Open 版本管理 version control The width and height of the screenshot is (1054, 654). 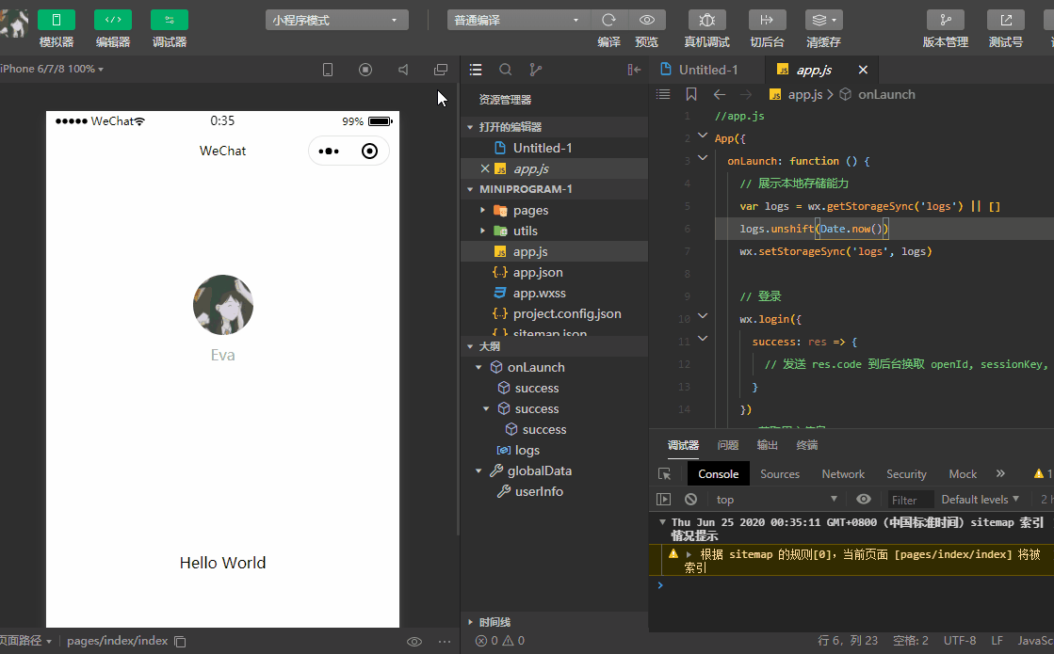point(946,20)
